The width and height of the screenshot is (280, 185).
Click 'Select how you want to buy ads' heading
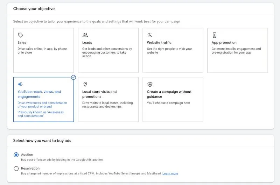(42, 141)
